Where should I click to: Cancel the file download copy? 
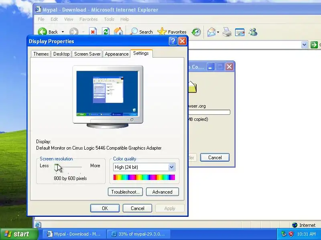point(215,157)
